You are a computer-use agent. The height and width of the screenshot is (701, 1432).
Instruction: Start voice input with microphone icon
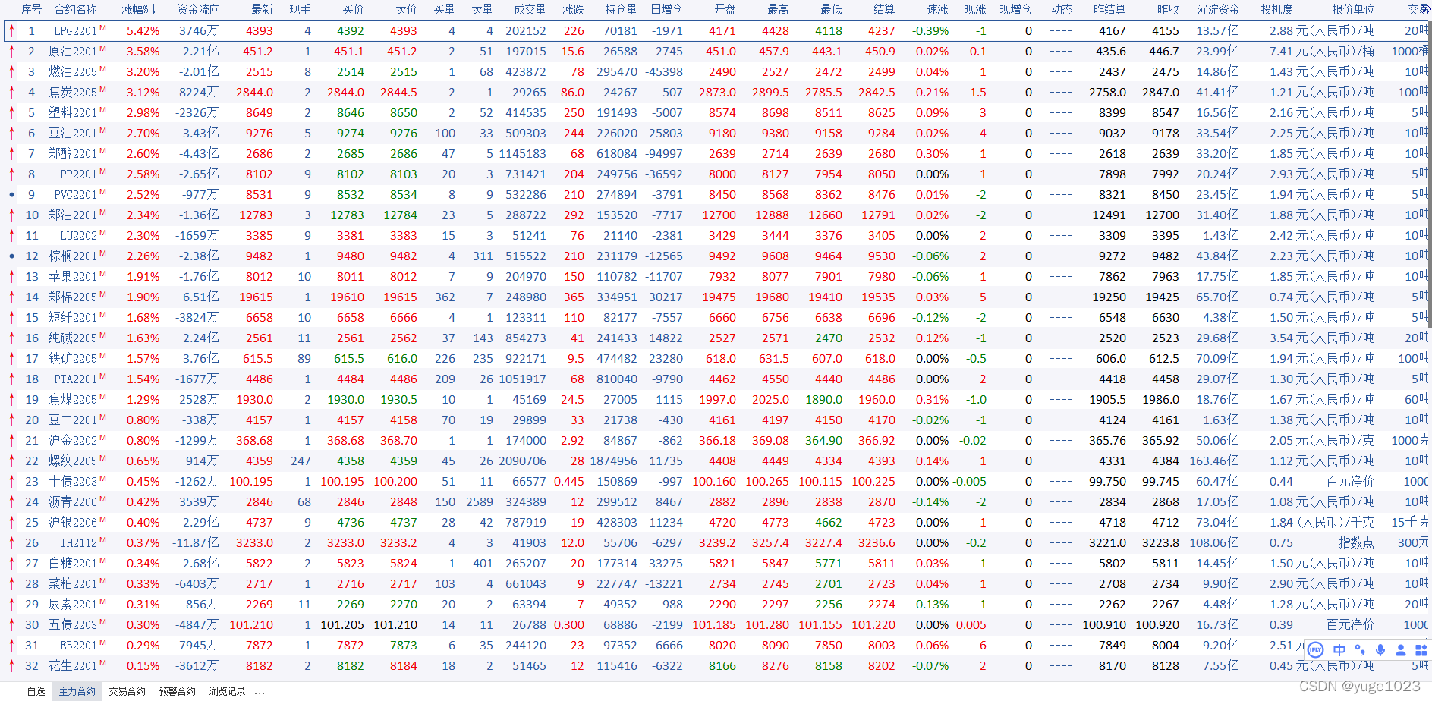(x=1380, y=650)
